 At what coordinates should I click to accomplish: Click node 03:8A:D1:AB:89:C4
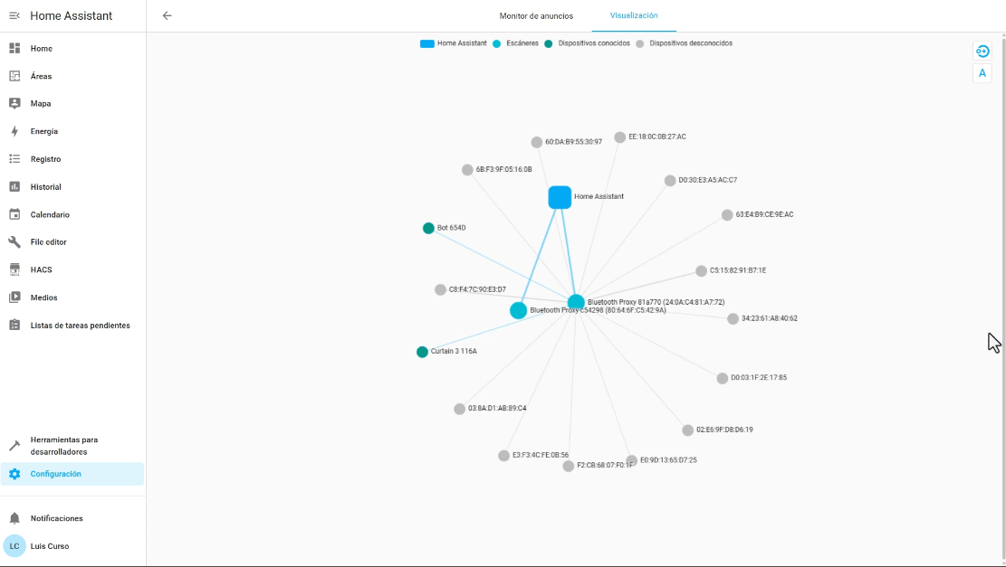(x=459, y=409)
